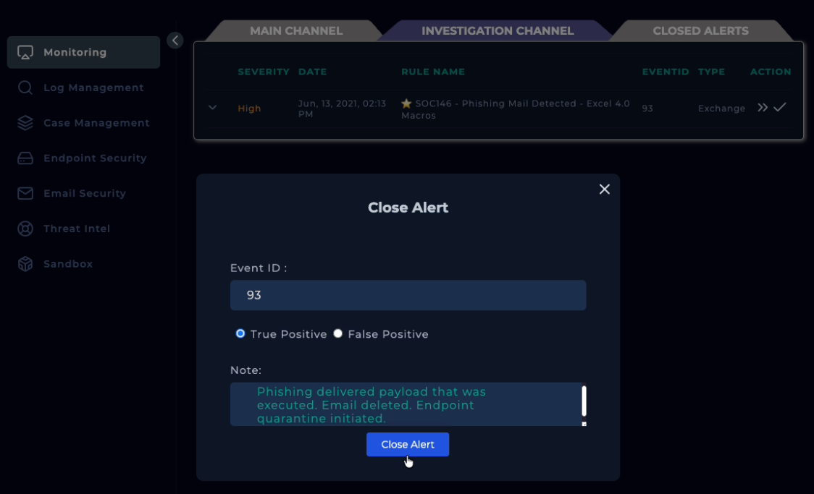Click the Sandbox cube icon
Screen dimensions: 814x494
25,264
